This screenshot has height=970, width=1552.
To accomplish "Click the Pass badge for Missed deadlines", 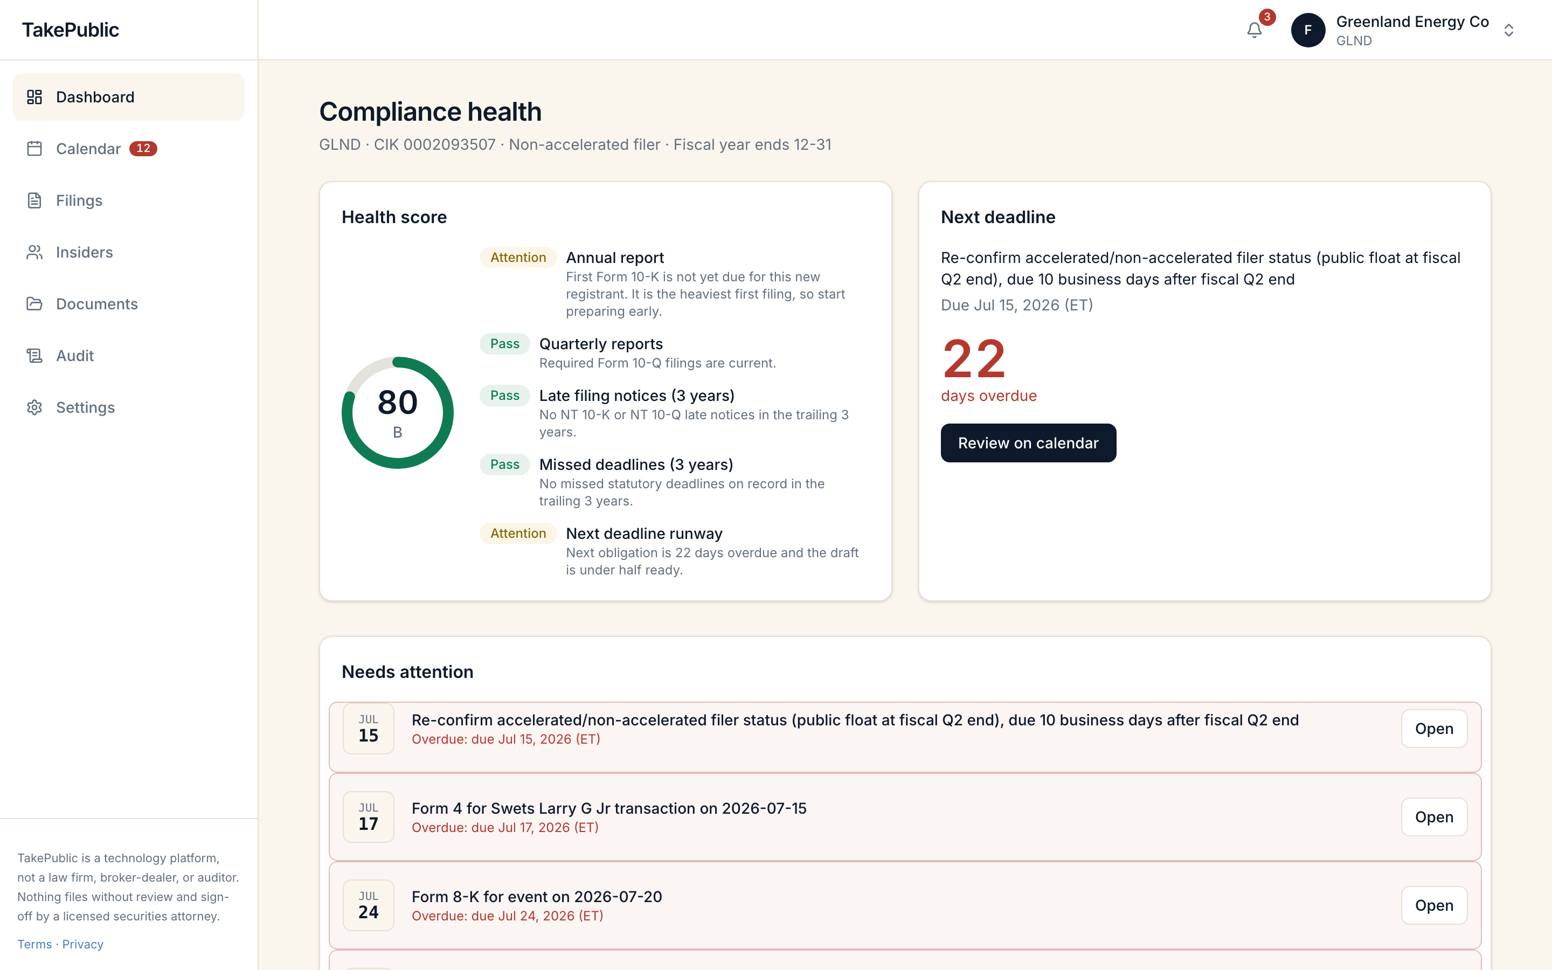I will 505,465.
